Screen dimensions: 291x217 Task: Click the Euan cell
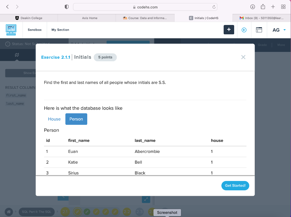tap(73, 151)
